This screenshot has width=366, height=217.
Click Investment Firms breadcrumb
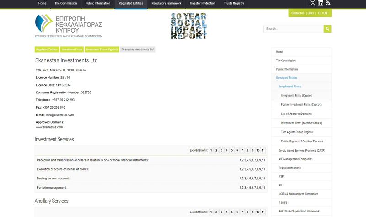pyautogui.click(x=72, y=49)
